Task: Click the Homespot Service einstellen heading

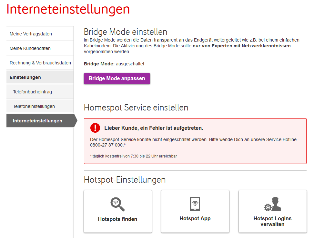Action: [136, 108]
